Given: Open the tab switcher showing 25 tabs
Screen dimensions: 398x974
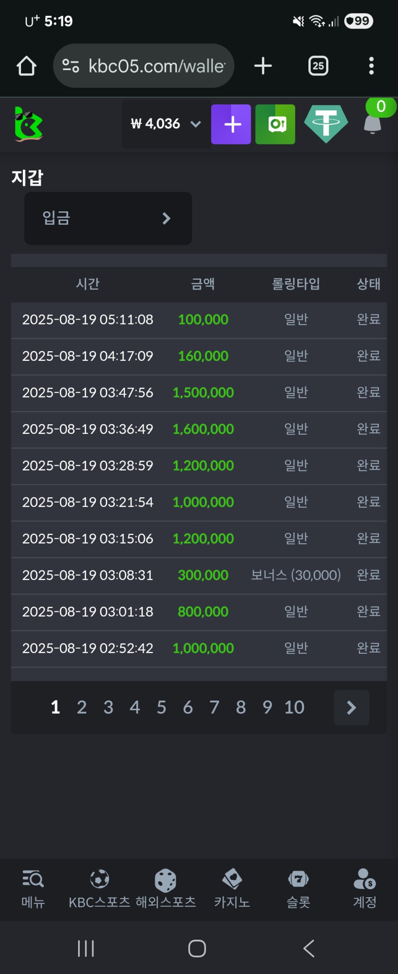Looking at the screenshot, I should [x=318, y=66].
